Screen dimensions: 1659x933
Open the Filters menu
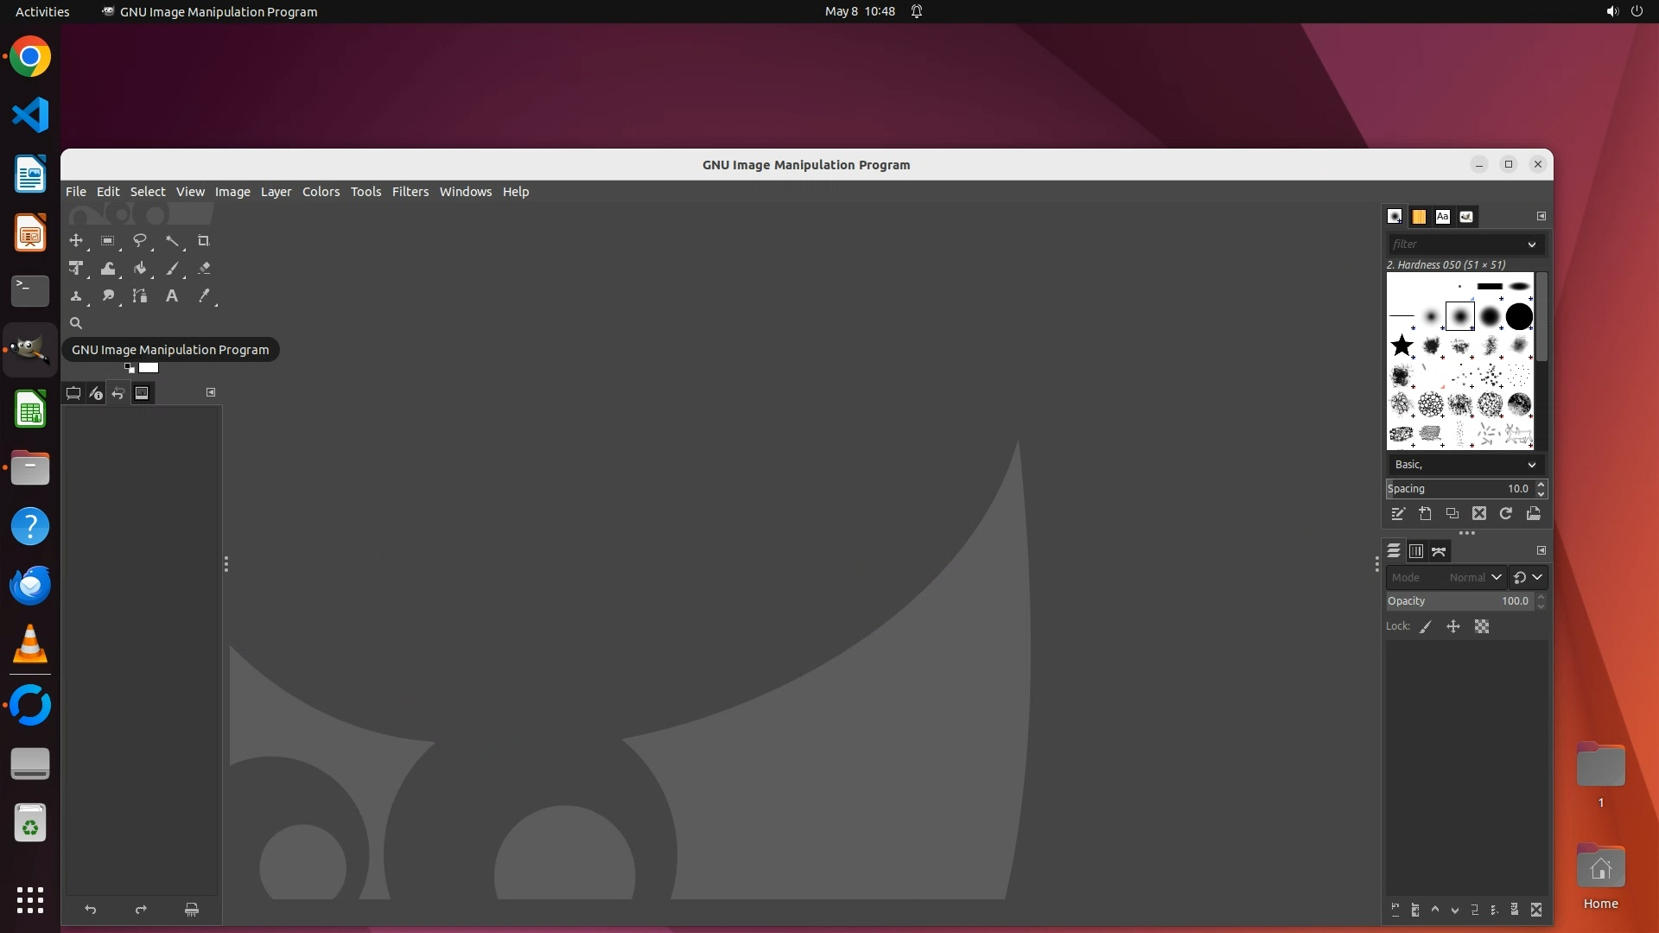(410, 192)
